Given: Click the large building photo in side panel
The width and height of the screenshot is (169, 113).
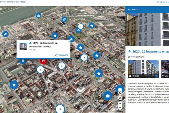Looking at the screenshot, I should pos(147,29).
